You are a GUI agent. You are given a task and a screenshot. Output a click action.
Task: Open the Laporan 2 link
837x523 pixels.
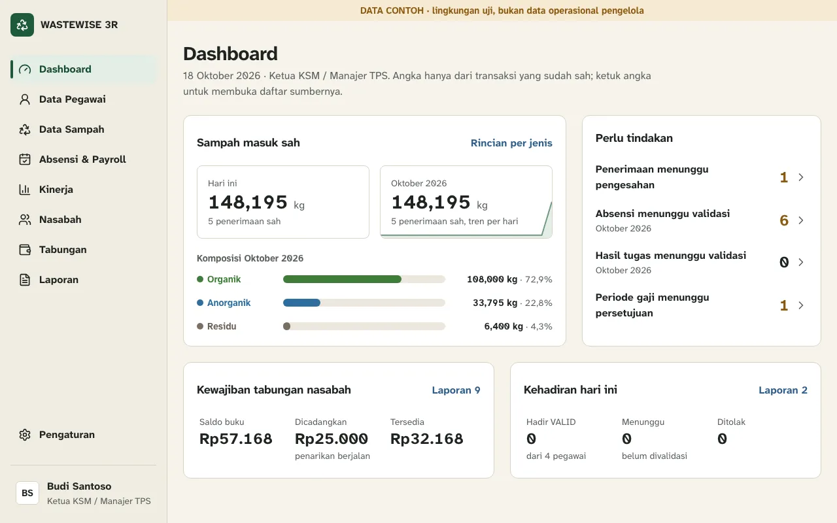[x=783, y=390]
